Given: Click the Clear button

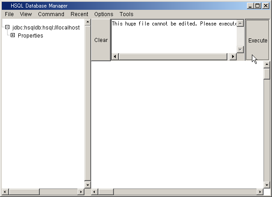Looking at the screenshot, I should 101,40.
